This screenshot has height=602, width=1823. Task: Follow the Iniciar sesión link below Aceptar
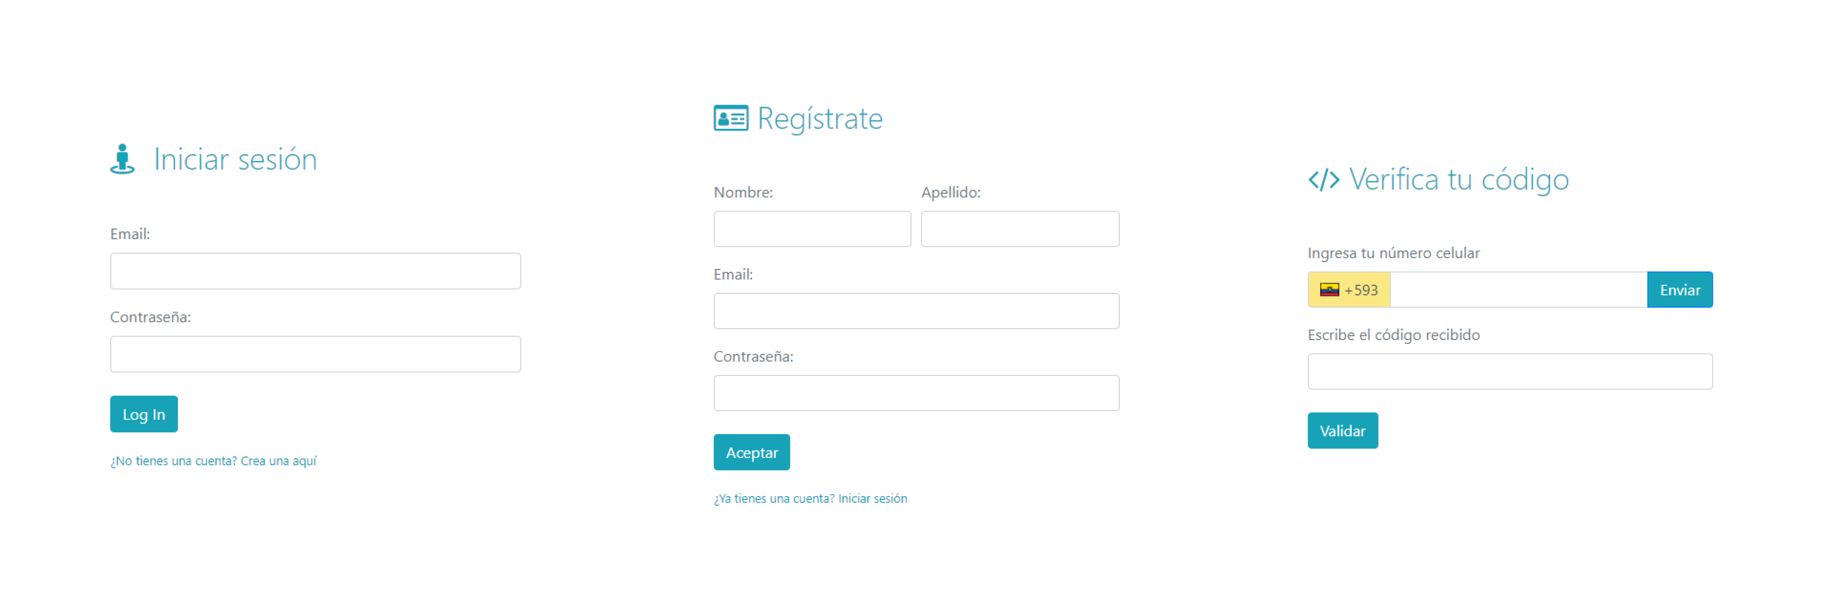pyautogui.click(x=872, y=498)
